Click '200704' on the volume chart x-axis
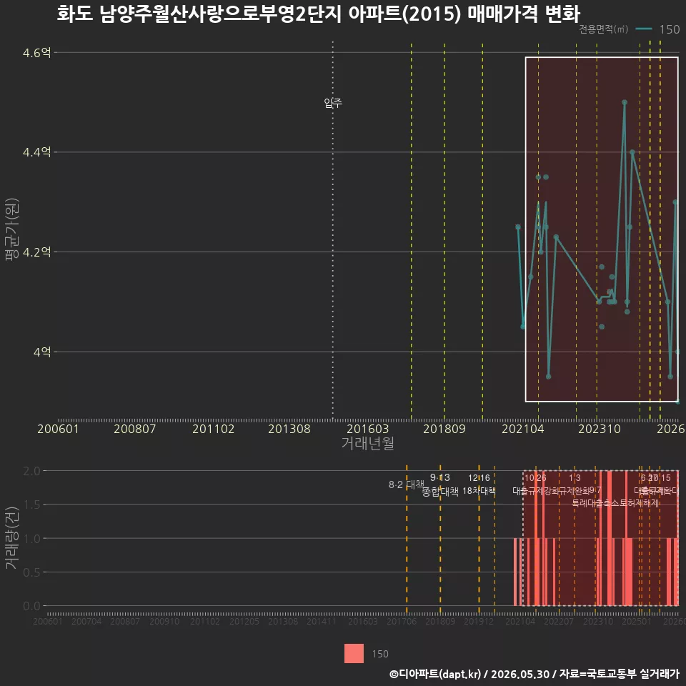 pos(86,621)
